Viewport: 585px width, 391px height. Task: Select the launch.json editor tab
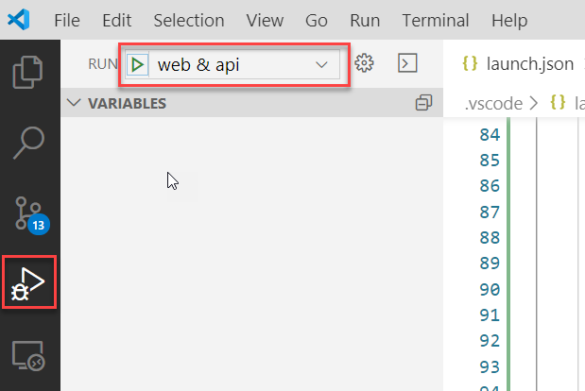tap(530, 64)
